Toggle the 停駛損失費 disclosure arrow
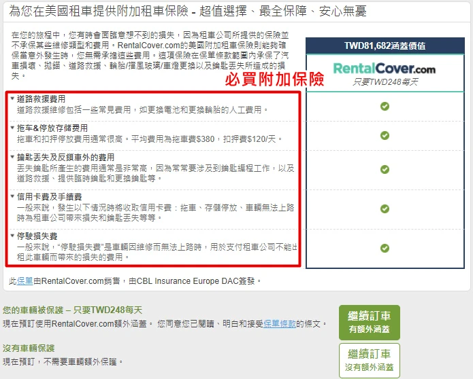Viewport: 473px width, 379px height. pos(12,236)
